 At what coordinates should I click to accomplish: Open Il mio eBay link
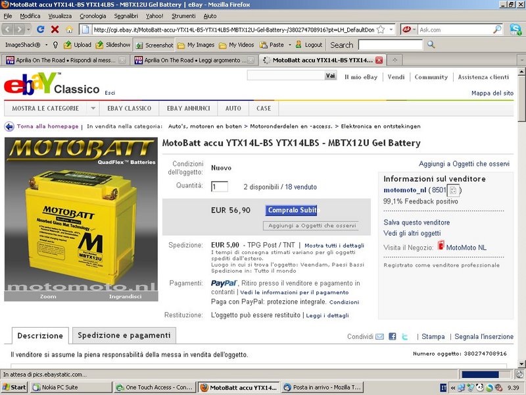[361, 77]
